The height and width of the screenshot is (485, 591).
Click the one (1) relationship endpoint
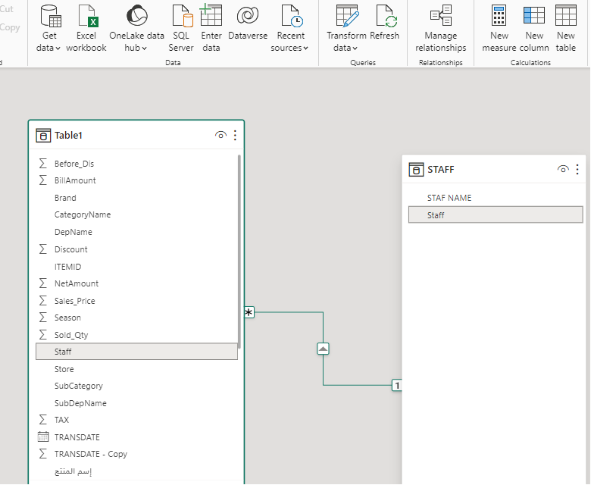397,385
